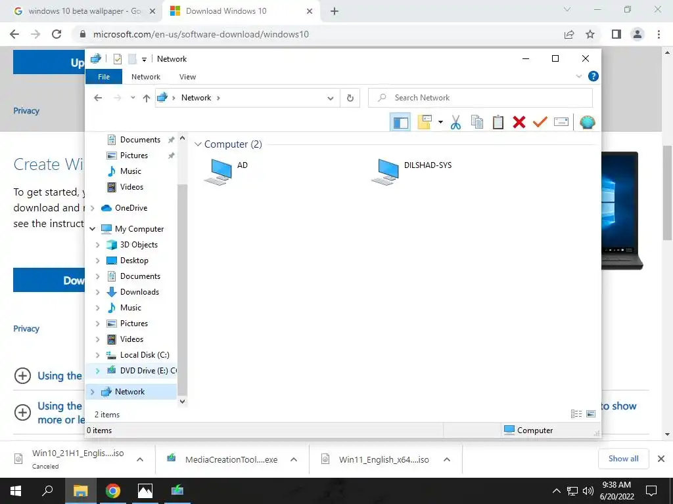Click the red X Delete icon
Screen dimensions: 673x504
click(x=519, y=123)
